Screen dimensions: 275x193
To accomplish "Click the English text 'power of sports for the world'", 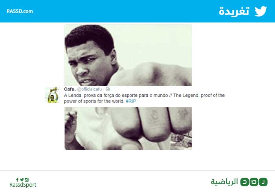I will click(94, 101).
